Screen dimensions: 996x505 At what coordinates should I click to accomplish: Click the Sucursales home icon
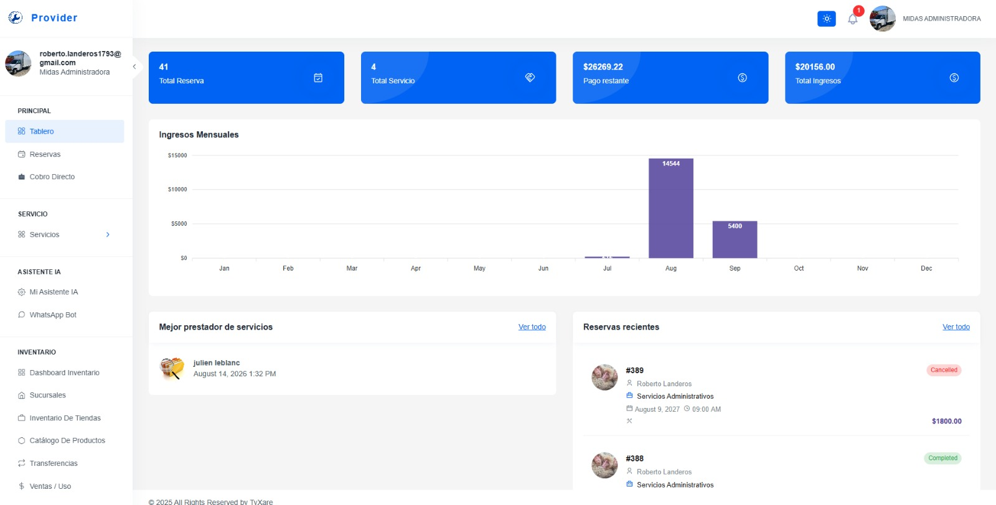pos(22,396)
